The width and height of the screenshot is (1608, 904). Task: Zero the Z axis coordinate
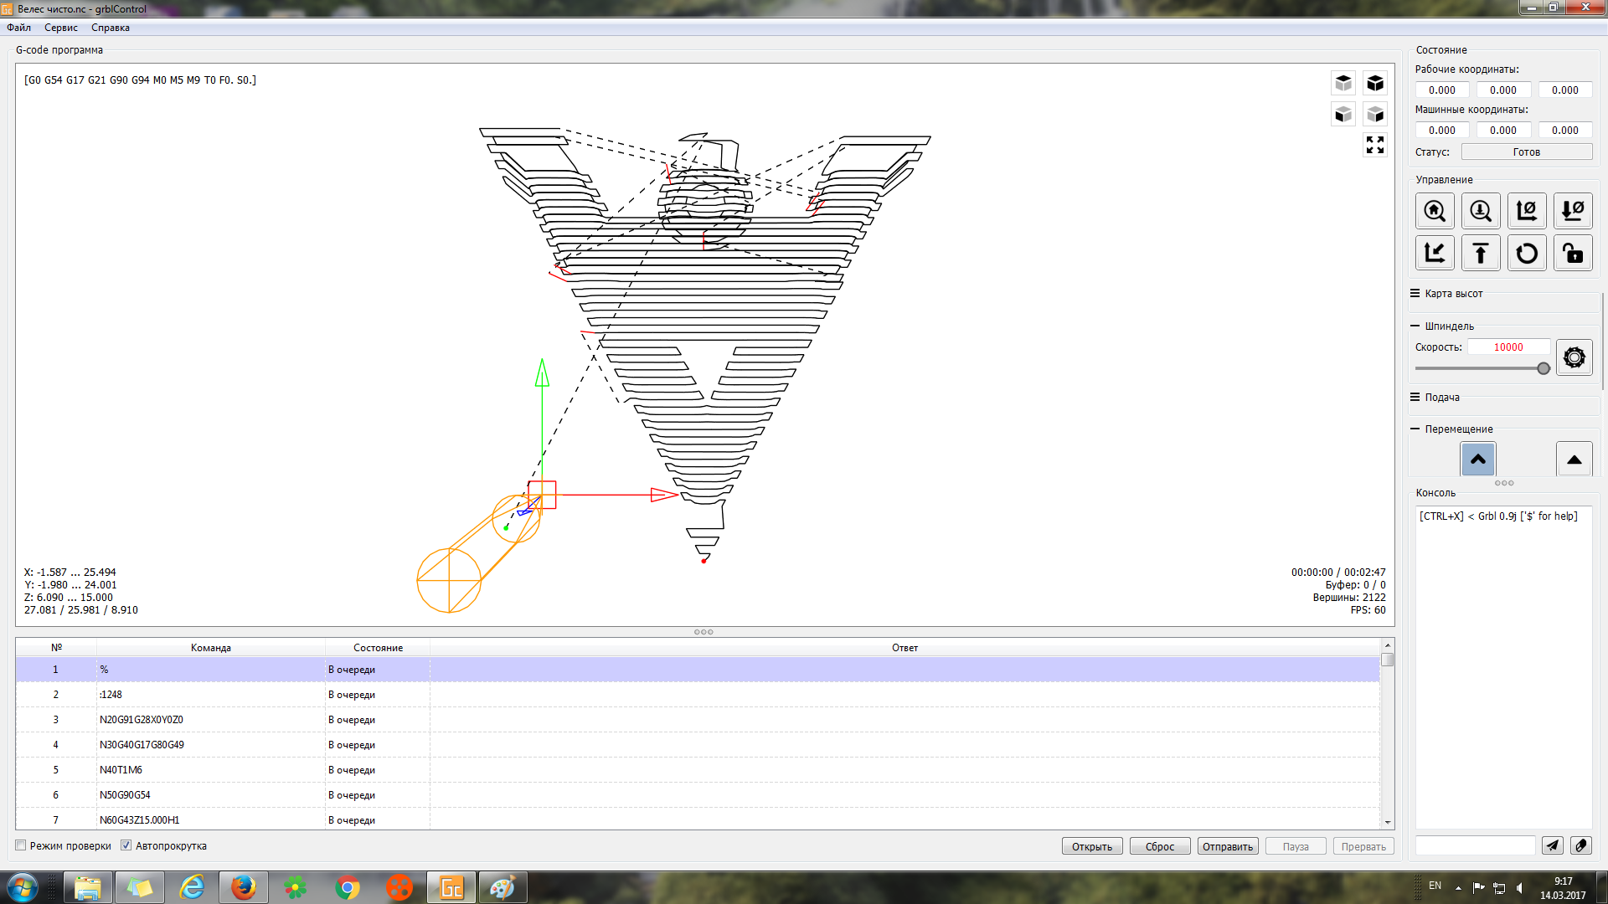click(1573, 211)
